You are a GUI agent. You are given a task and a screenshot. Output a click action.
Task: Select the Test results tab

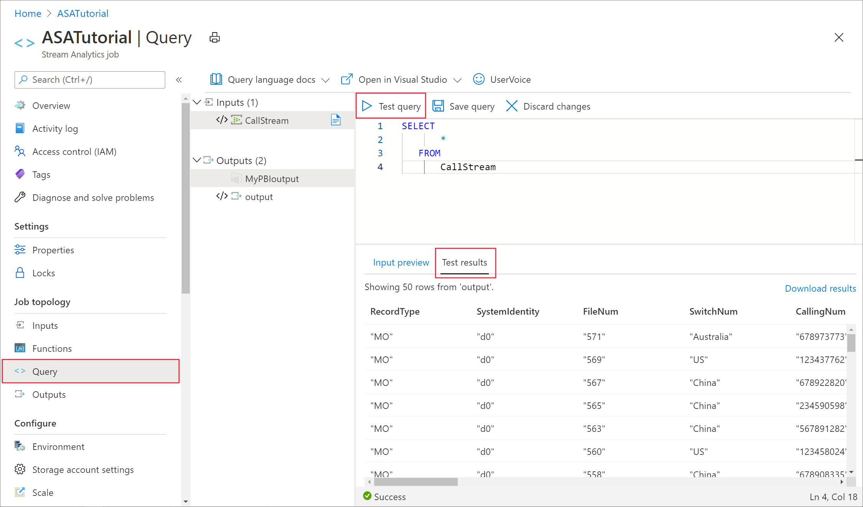coord(465,263)
